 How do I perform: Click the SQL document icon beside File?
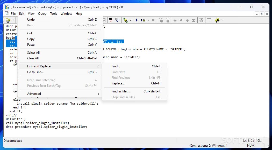(7, 13)
